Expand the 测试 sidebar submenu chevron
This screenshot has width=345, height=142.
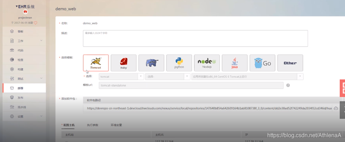pos(41,78)
